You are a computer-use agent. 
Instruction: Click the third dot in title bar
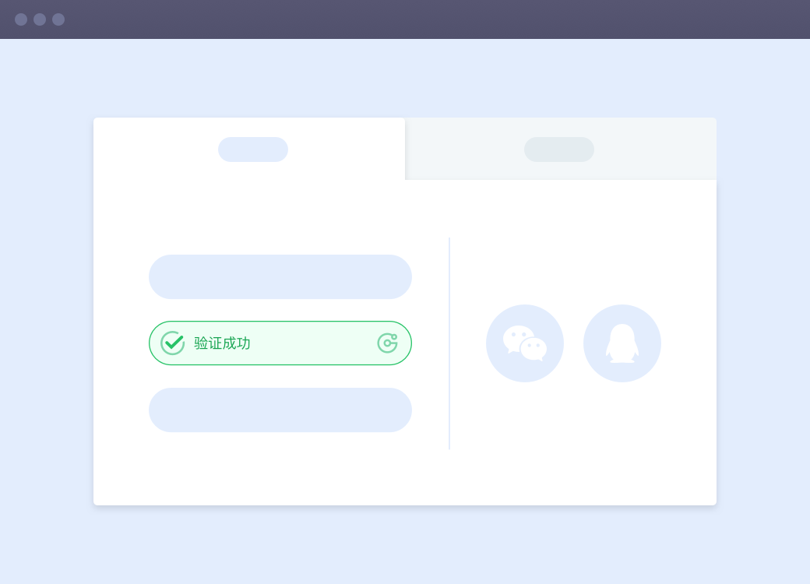click(x=58, y=19)
